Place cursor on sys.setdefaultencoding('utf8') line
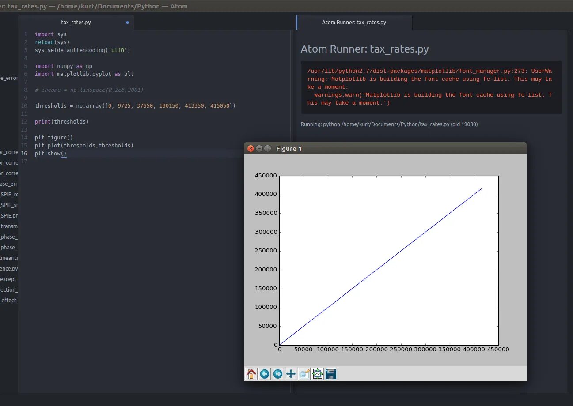The height and width of the screenshot is (406, 573). (x=83, y=50)
